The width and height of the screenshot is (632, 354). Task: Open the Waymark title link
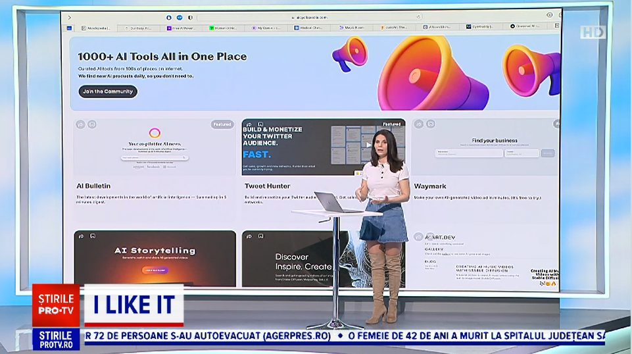[x=431, y=186]
